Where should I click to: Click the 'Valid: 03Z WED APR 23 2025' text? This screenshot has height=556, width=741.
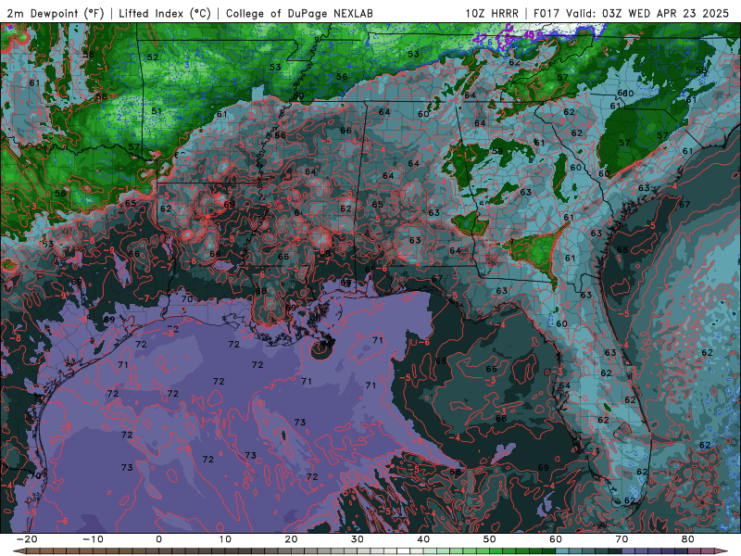point(647,13)
